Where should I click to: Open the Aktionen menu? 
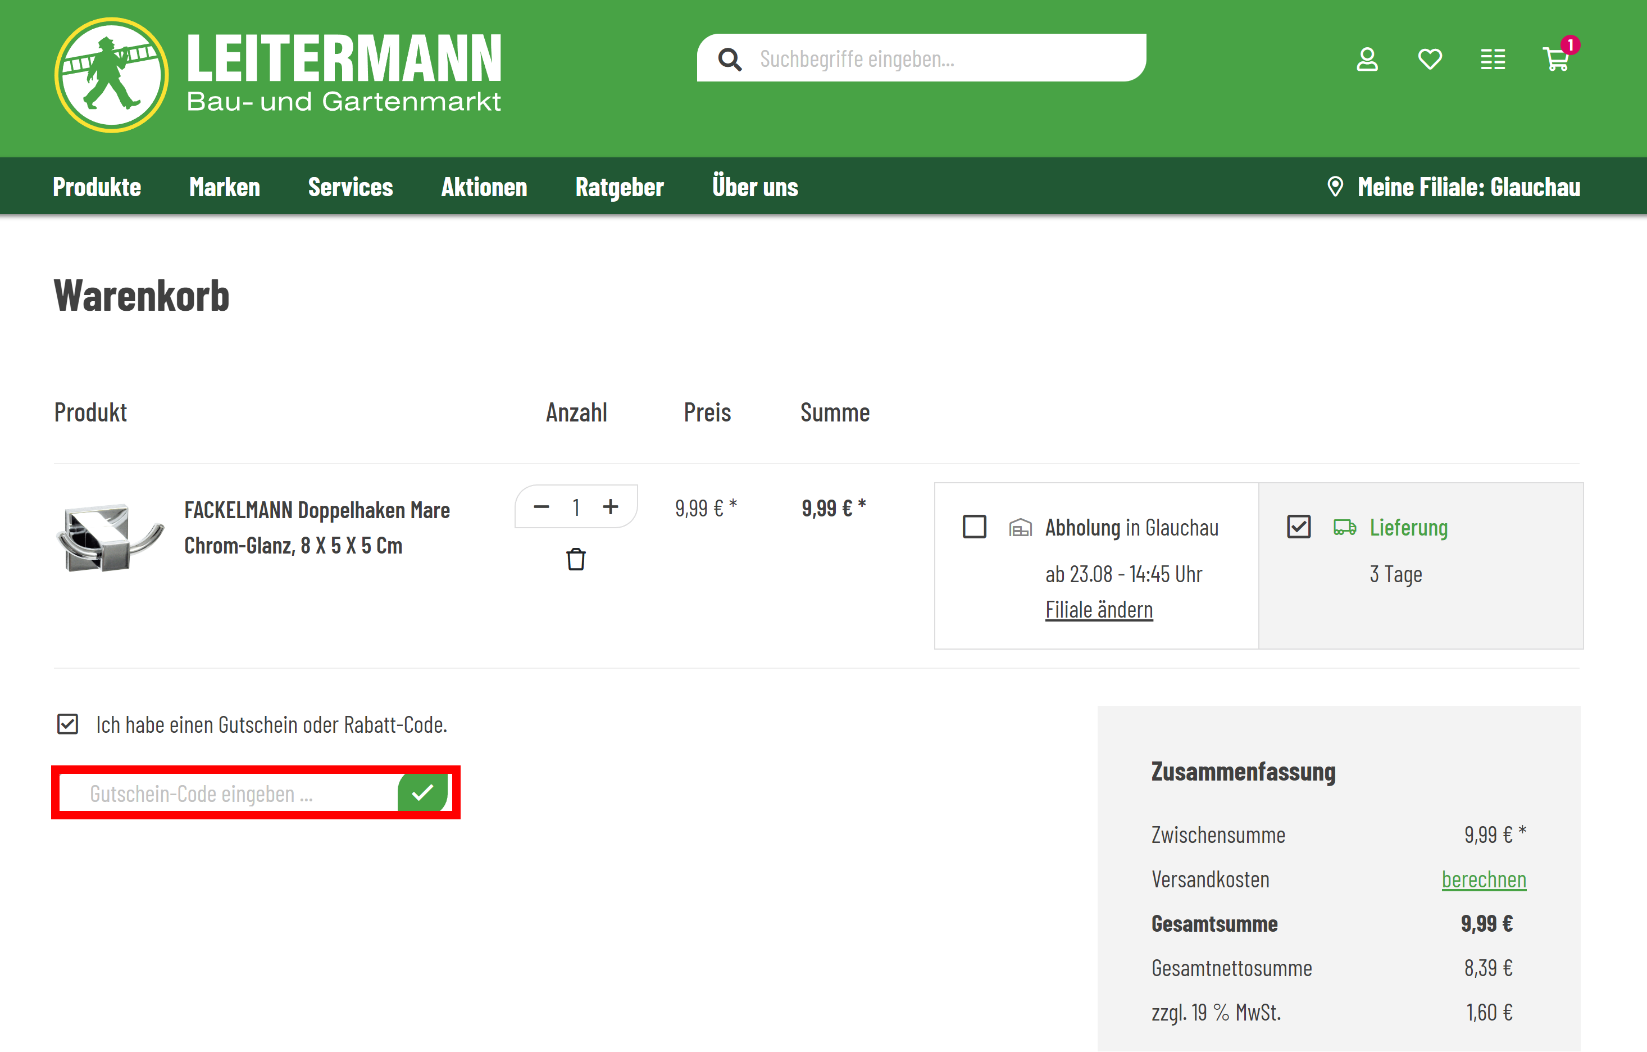(484, 187)
